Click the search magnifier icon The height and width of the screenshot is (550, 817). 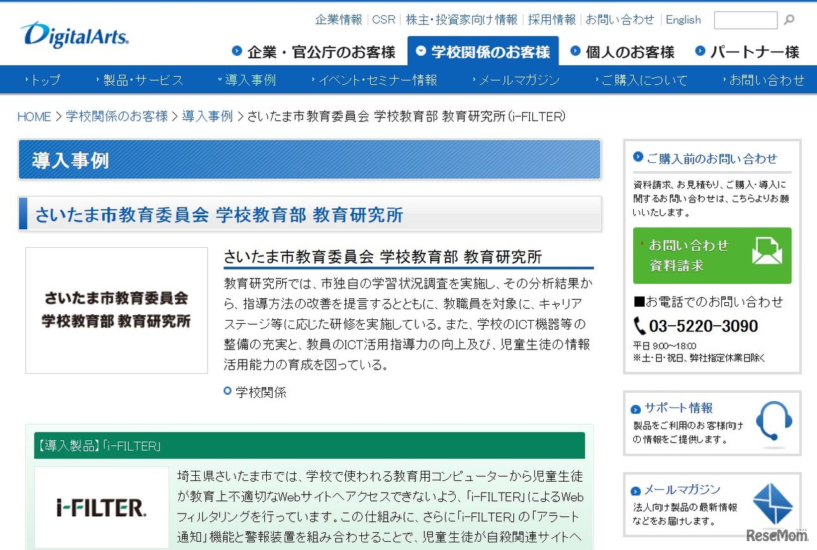click(787, 20)
